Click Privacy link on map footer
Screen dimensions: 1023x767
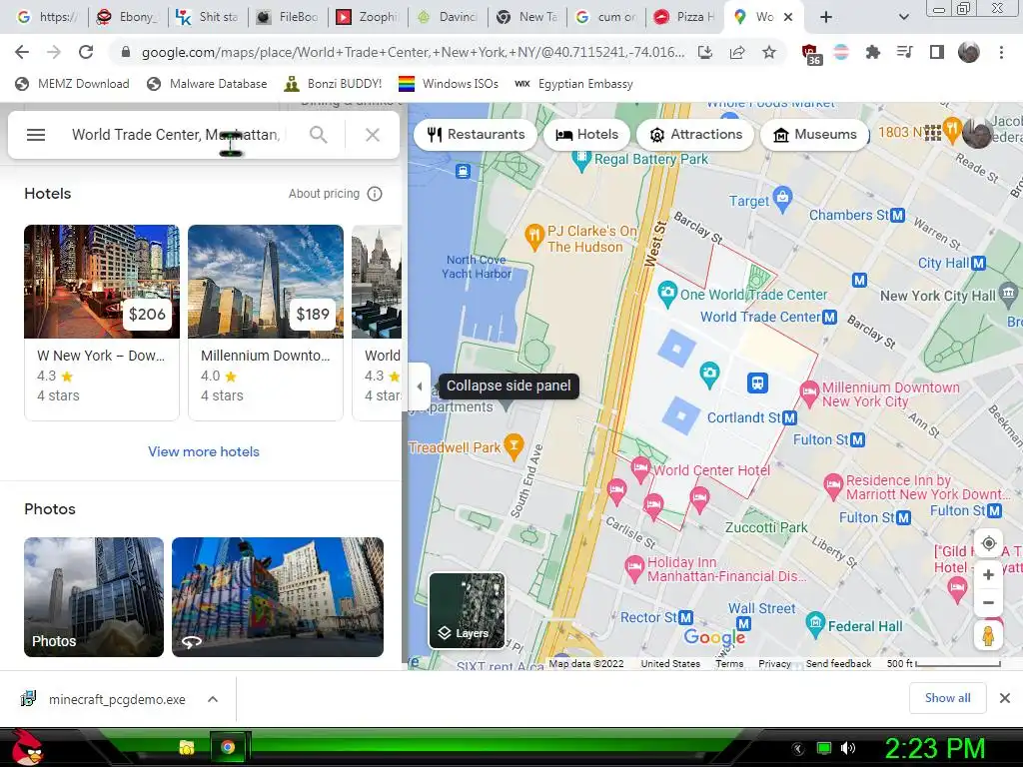[774, 663]
